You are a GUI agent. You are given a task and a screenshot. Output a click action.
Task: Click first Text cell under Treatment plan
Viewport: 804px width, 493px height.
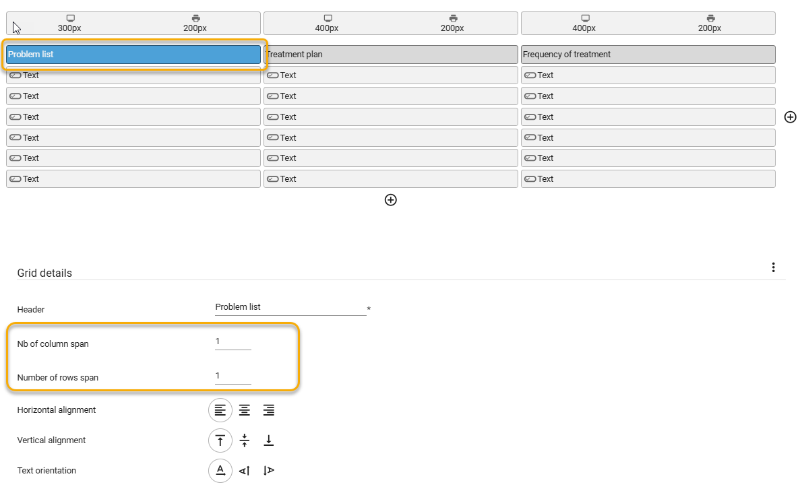tap(391, 75)
